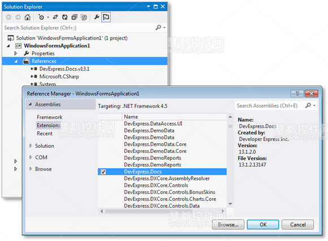Uncheck the DevExpress.Docs checkbox

click(x=103, y=172)
